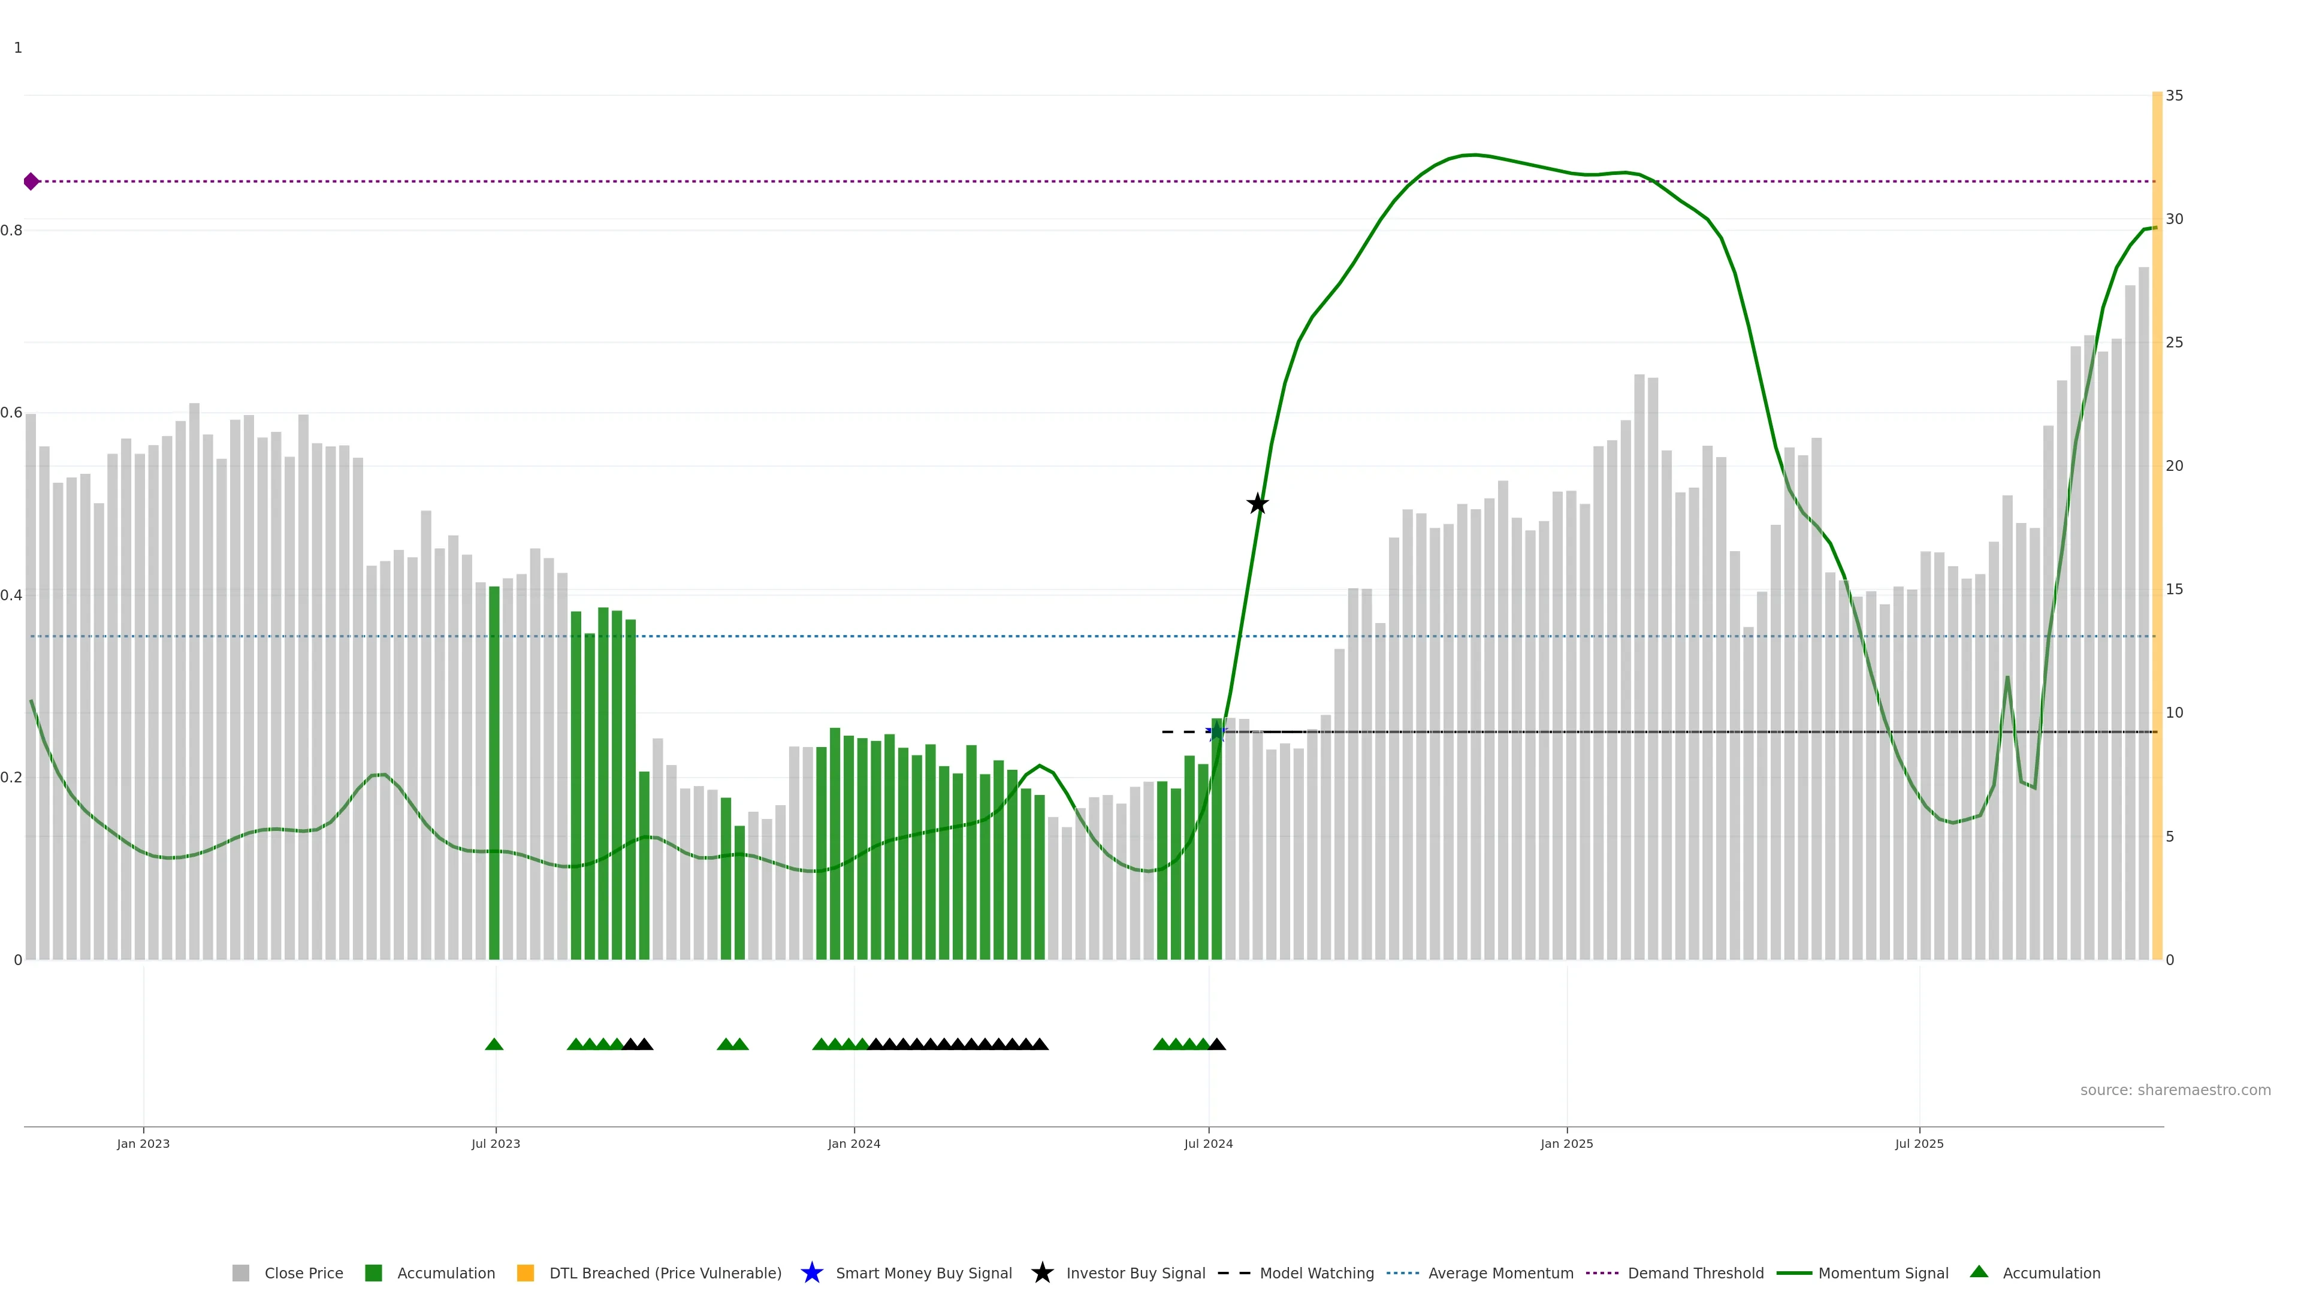Toggle Average Momentum legend entry

click(1500, 1272)
